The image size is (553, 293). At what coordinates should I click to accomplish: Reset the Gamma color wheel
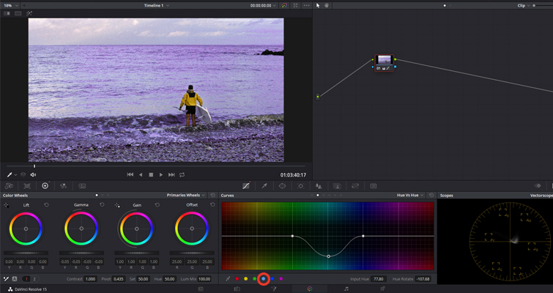coord(102,205)
